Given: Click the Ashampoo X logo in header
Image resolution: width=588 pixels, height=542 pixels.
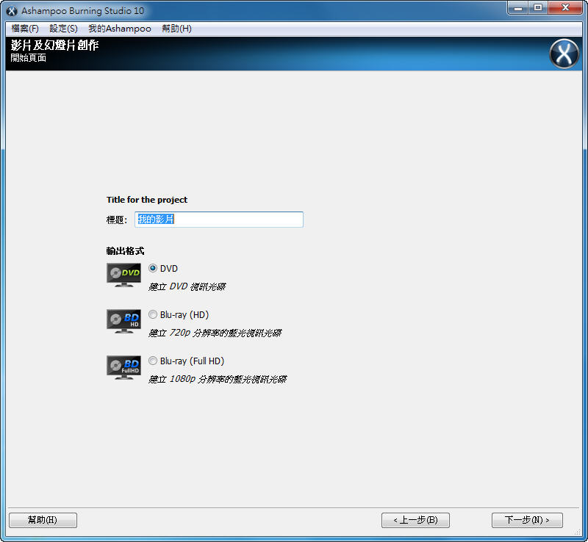Looking at the screenshot, I should pos(564,54).
